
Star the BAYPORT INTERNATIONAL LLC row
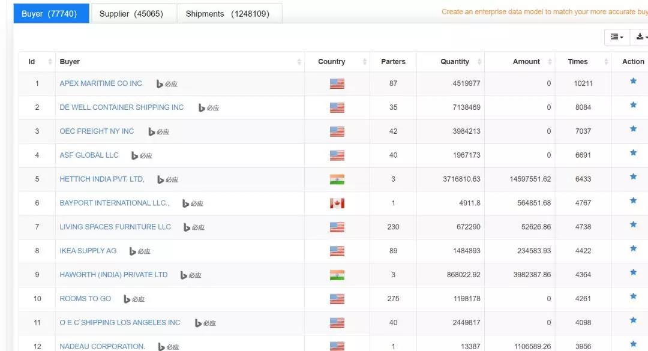coord(633,201)
